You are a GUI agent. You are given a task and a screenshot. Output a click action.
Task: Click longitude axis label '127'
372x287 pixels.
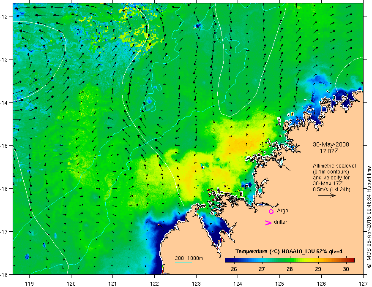click(x=363, y=284)
